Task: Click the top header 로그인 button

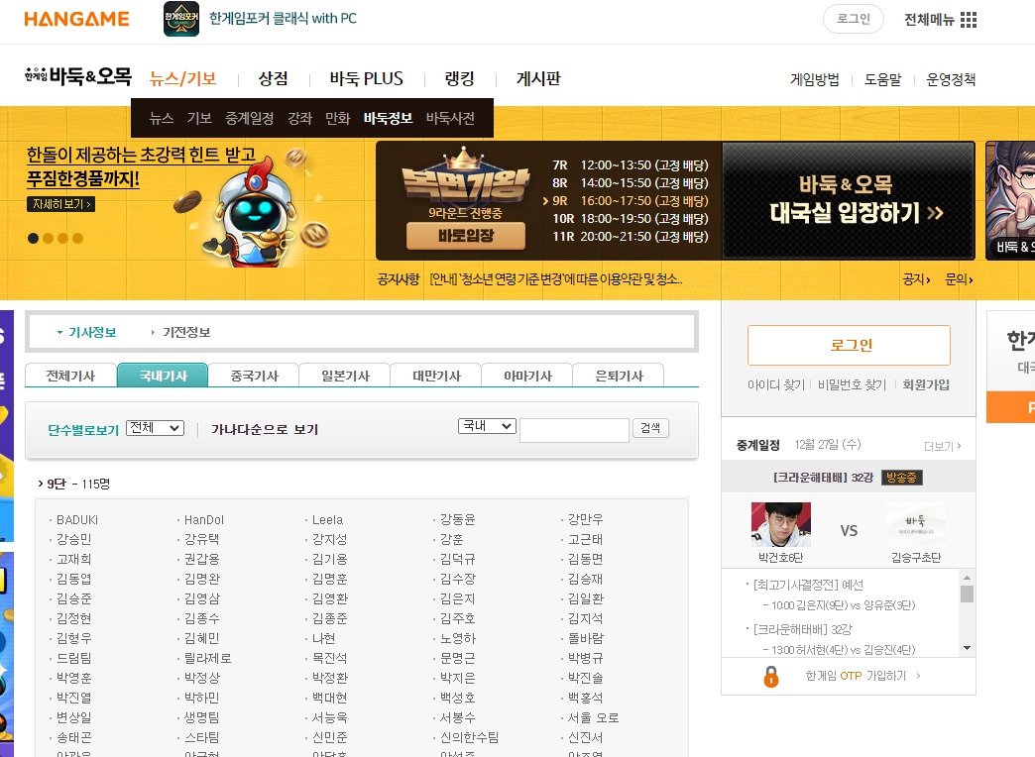Action: point(854,19)
